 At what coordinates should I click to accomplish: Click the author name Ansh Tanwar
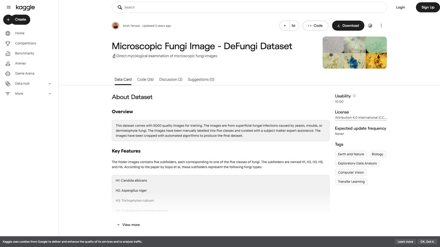pos(131,26)
